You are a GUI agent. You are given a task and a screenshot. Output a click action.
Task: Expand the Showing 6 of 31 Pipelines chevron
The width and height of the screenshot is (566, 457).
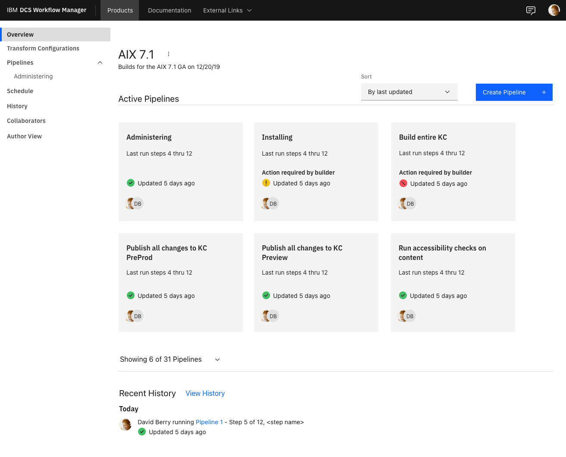pyautogui.click(x=217, y=360)
